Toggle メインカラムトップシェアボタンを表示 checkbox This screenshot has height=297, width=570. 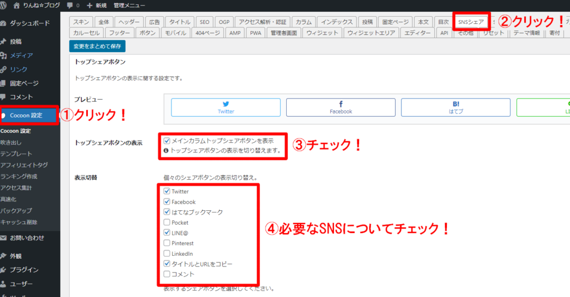click(167, 141)
